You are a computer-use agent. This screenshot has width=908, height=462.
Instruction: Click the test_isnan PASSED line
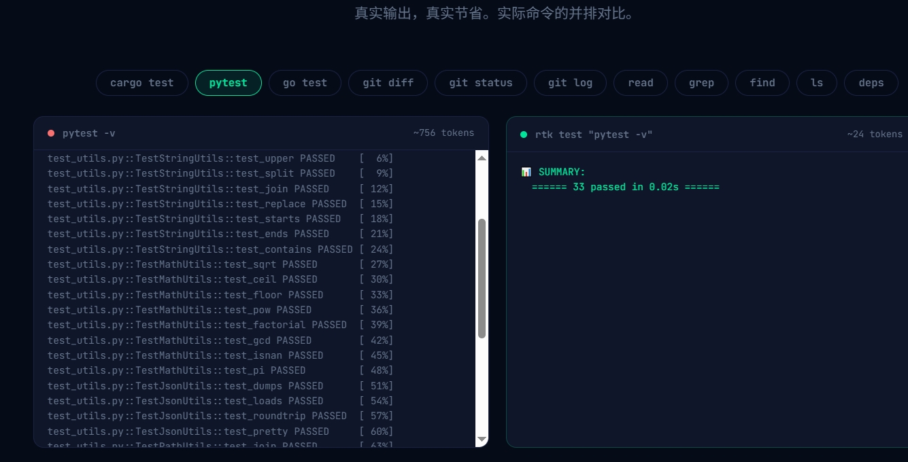point(220,355)
